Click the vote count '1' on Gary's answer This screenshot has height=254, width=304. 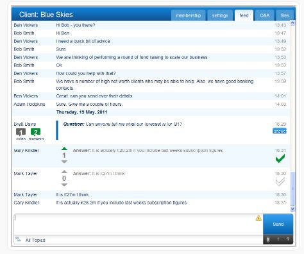(x=64, y=155)
